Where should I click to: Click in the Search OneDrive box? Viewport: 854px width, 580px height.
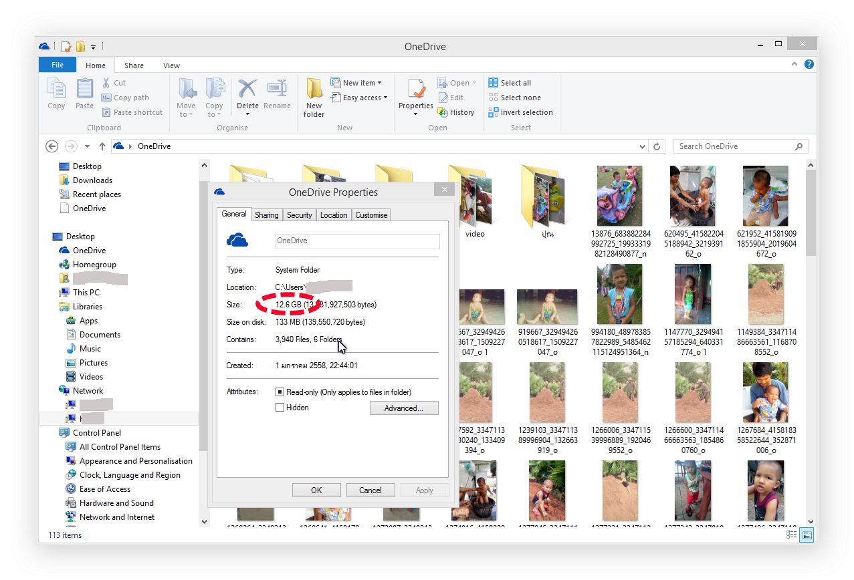732,146
